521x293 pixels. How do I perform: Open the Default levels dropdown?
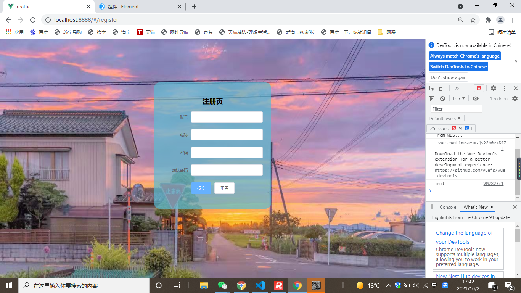coord(445,118)
